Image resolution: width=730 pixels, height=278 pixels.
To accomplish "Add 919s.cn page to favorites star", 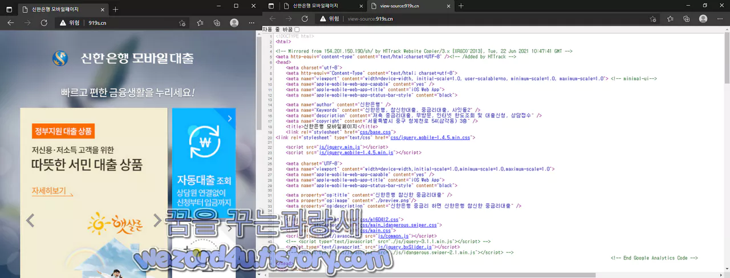I will pyautogui.click(x=182, y=23).
